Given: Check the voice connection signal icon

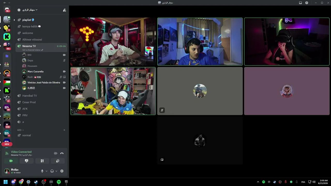Looking at the screenshot, I should (7, 153).
